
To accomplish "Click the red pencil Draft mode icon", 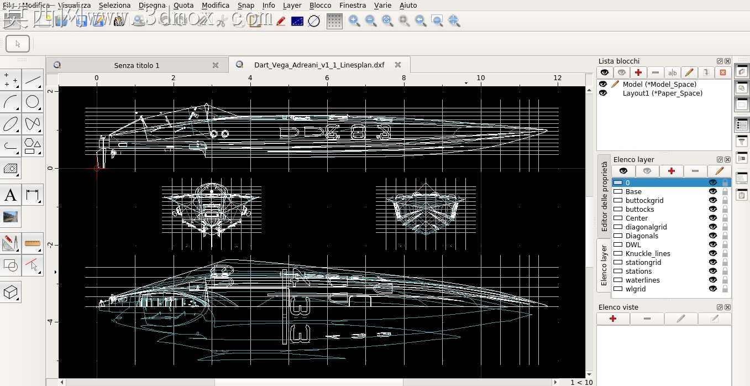I will [281, 21].
